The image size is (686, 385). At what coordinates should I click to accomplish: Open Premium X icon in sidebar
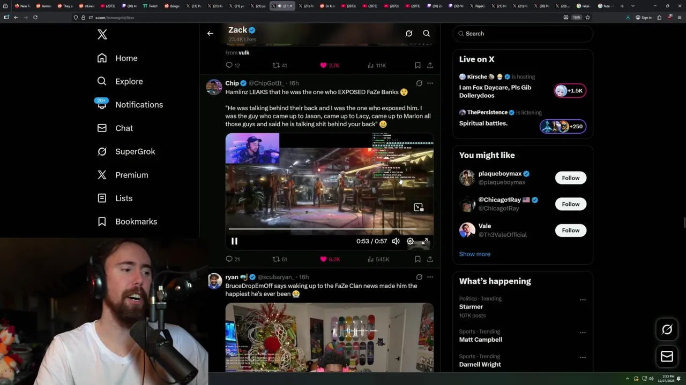click(102, 175)
